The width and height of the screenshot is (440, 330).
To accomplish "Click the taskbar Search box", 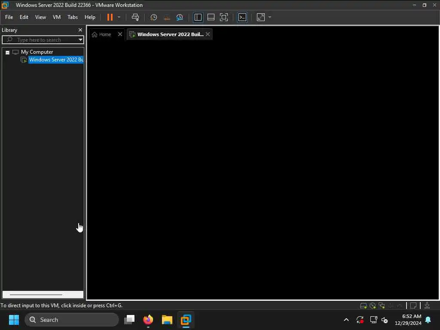I will (x=72, y=320).
